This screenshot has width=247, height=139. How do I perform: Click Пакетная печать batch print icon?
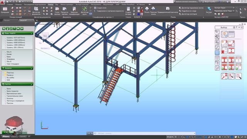(x=153, y=11)
